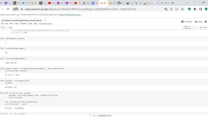This screenshot has height=117, width=208.
Task: Open a new browser tab
Action: coord(173,3)
